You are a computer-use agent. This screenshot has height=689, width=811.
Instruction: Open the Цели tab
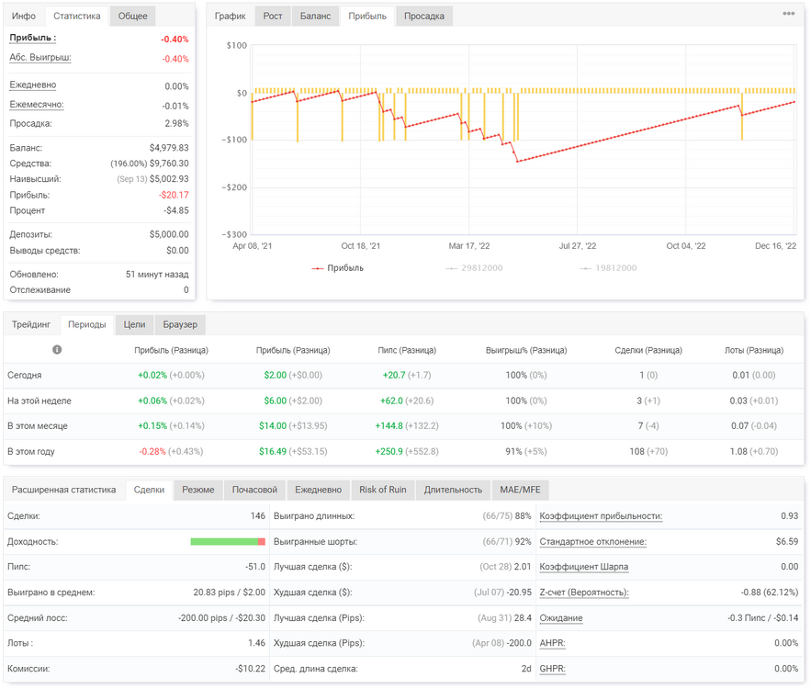tap(134, 325)
